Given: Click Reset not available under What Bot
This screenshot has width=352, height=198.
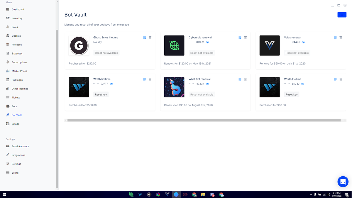Looking at the screenshot, I should pos(202,94).
